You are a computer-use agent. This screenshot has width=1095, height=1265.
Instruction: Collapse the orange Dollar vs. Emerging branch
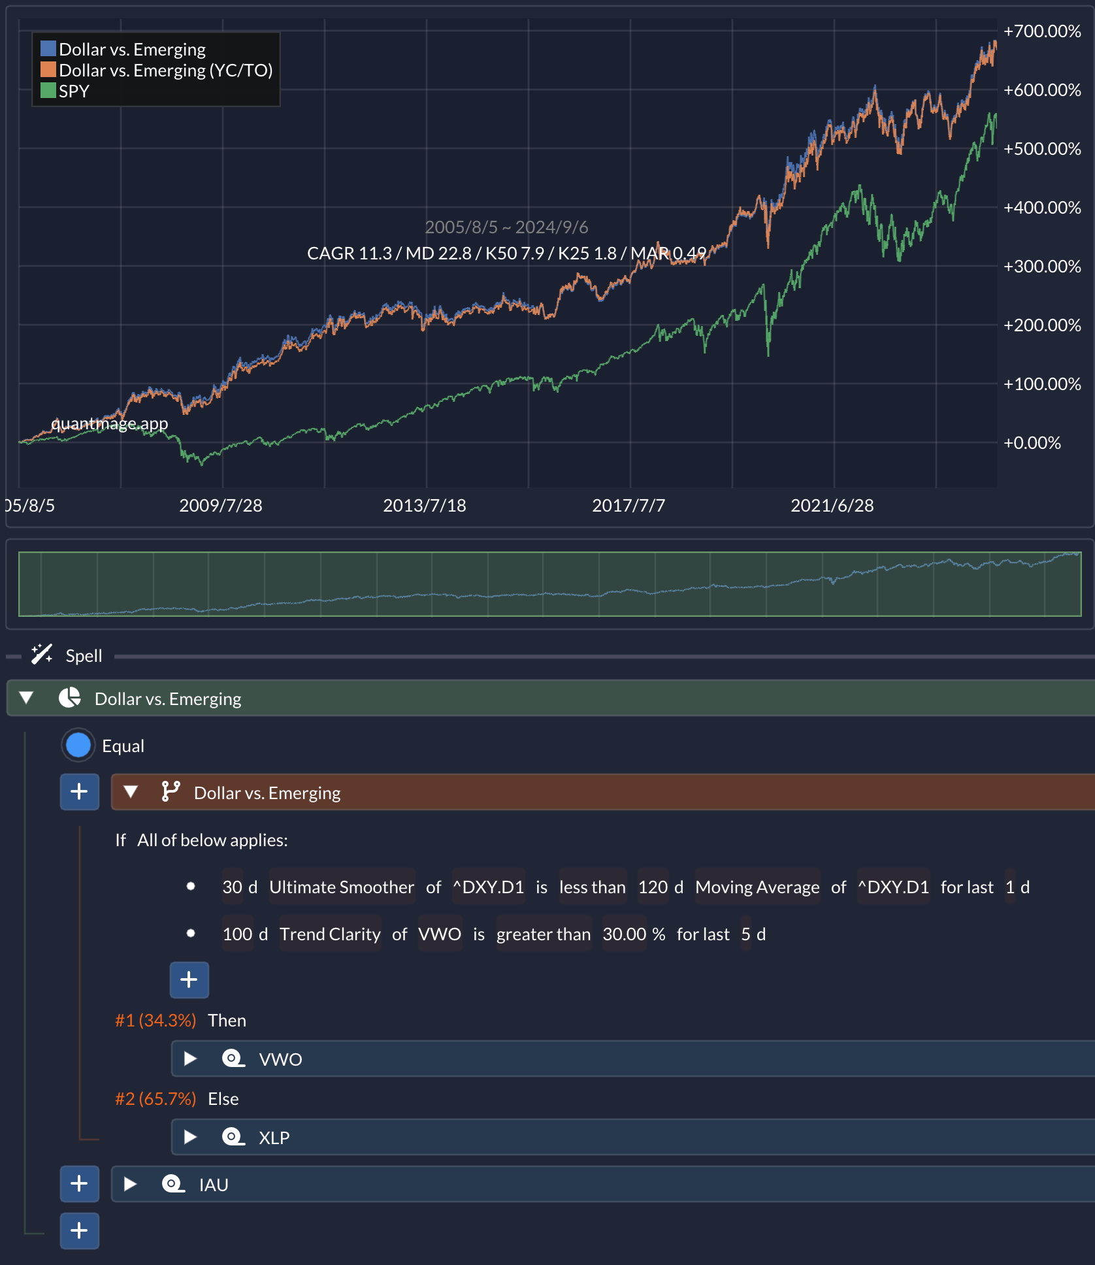131,792
